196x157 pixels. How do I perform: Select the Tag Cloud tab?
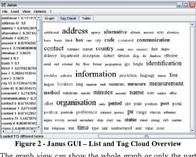[68, 18]
